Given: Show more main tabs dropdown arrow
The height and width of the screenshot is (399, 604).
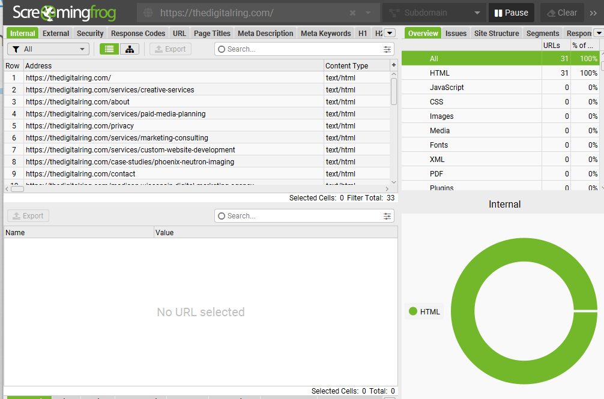Looking at the screenshot, I should (390, 34).
